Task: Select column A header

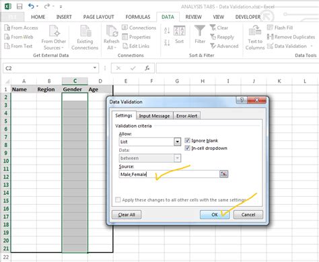Action: click(x=24, y=81)
